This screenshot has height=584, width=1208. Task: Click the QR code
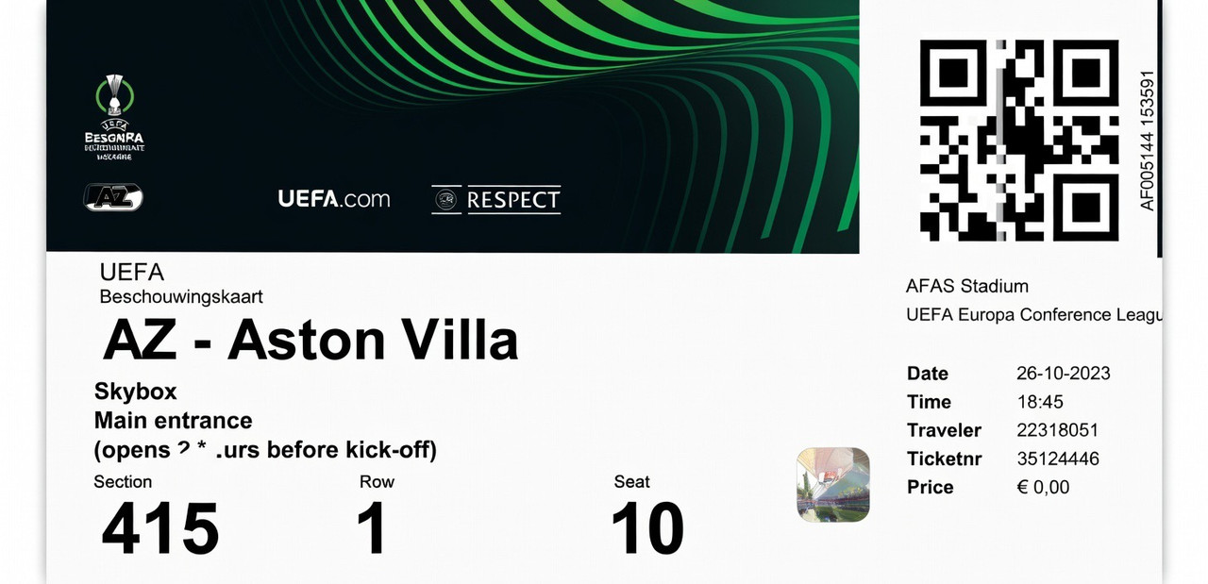pos(1019,140)
